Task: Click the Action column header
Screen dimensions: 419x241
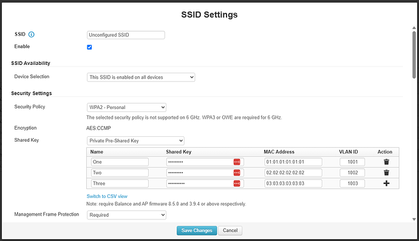Action: pyautogui.click(x=385, y=152)
